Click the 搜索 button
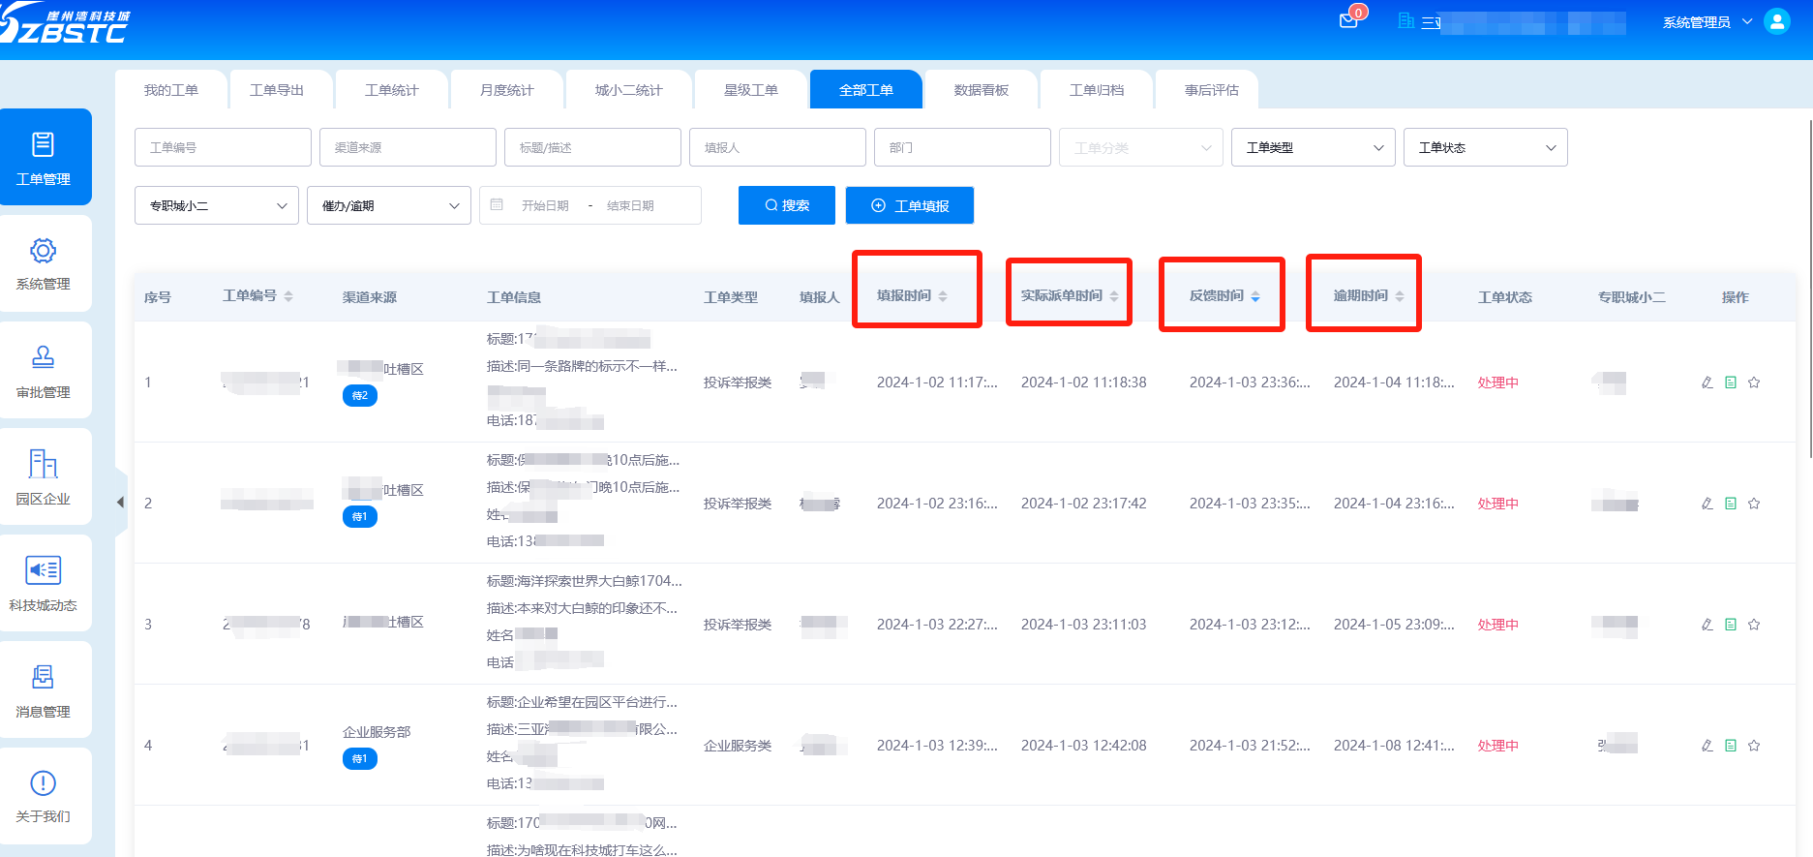This screenshot has height=857, width=1813. [x=787, y=205]
